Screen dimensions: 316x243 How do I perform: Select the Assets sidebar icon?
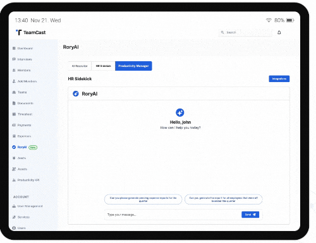point(14,169)
